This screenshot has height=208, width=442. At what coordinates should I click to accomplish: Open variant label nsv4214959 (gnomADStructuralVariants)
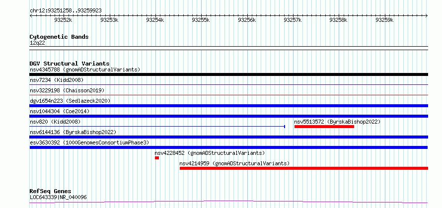234,163
